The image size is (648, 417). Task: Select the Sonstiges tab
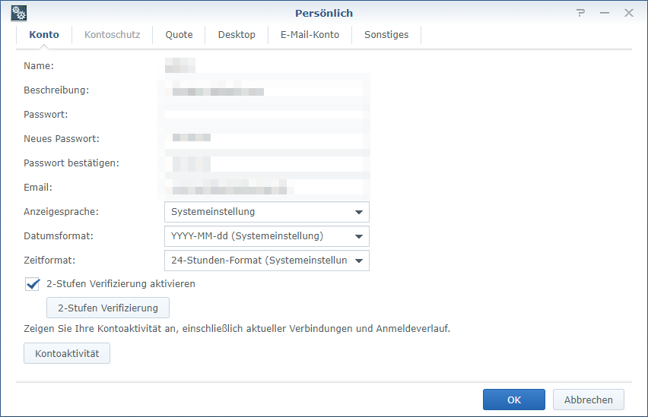click(x=386, y=35)
